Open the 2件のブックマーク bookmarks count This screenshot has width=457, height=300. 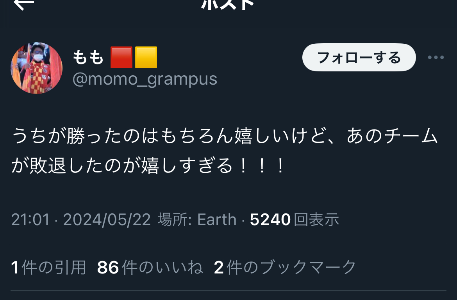click(x=285, y=267)
